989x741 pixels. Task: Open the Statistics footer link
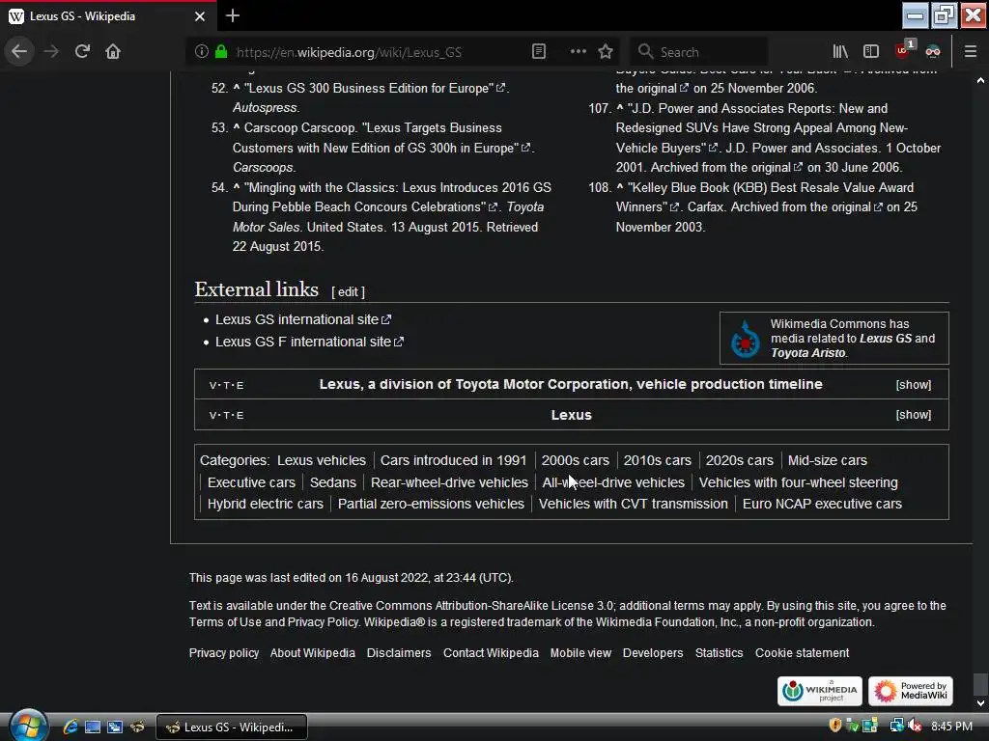tap(719, 653)
